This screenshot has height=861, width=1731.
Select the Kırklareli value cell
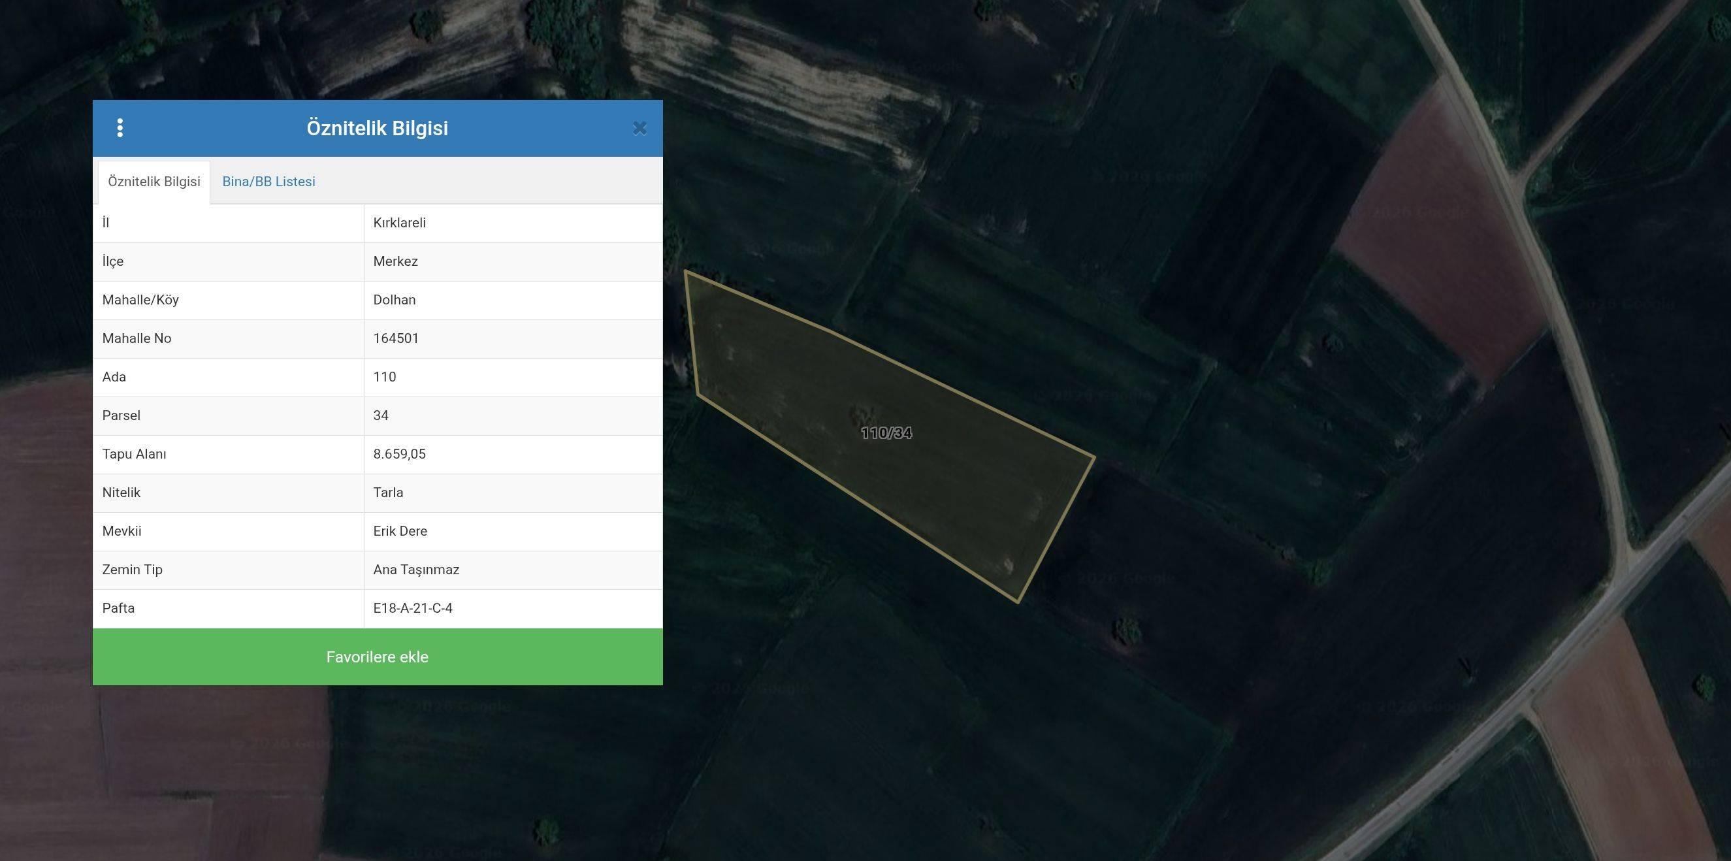[x=513, y=223]
